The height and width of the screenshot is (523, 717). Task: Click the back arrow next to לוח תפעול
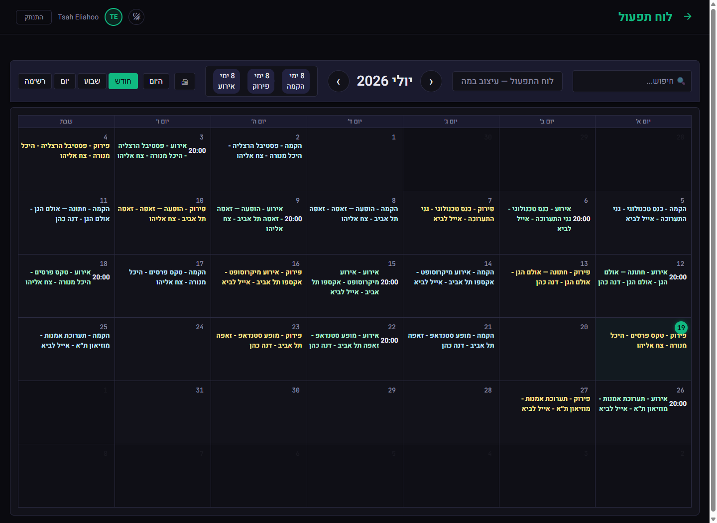pyautogui.click(x=688, y=16)
